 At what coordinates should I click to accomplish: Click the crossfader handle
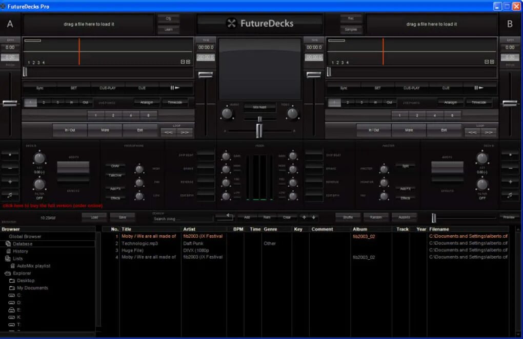(x=259, y=130)
